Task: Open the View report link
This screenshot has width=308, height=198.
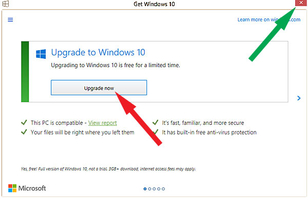Action: click(x=102, y=123)
